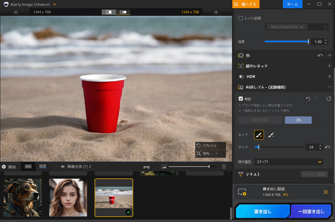Click the OK button in the AI eraser panel

coord(298,120)
